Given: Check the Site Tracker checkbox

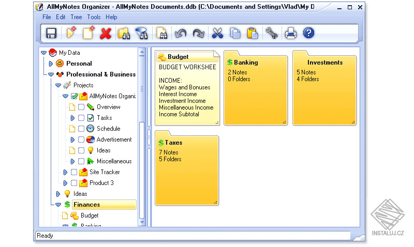Looking at the screenshot, I should coord(74,172).
